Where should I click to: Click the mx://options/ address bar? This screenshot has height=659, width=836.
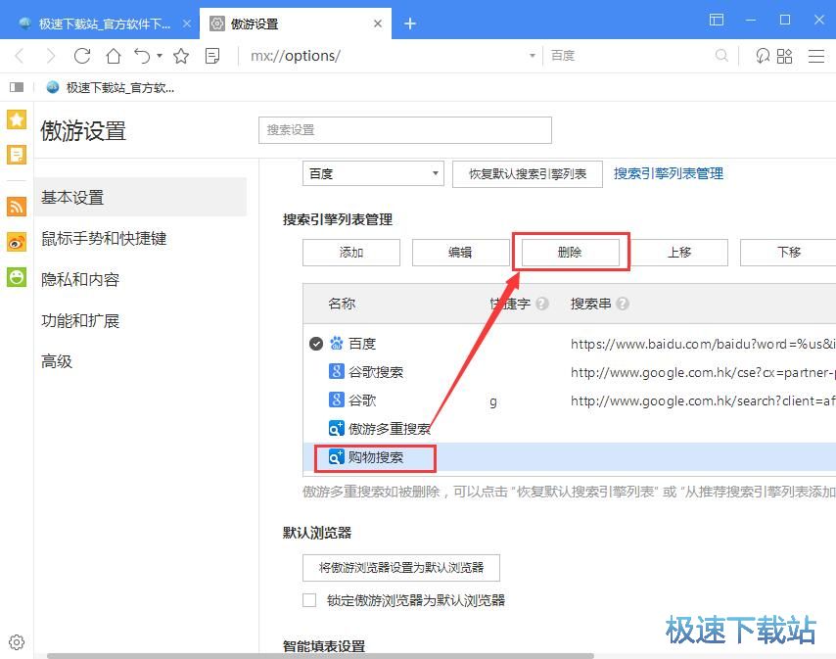(384, 56)
